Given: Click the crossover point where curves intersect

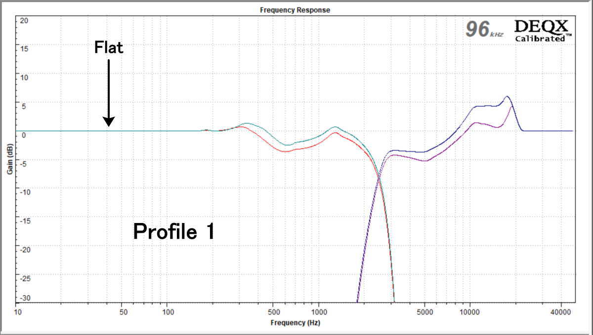Looking at the screenshot, I should click(x=379, y=177).
